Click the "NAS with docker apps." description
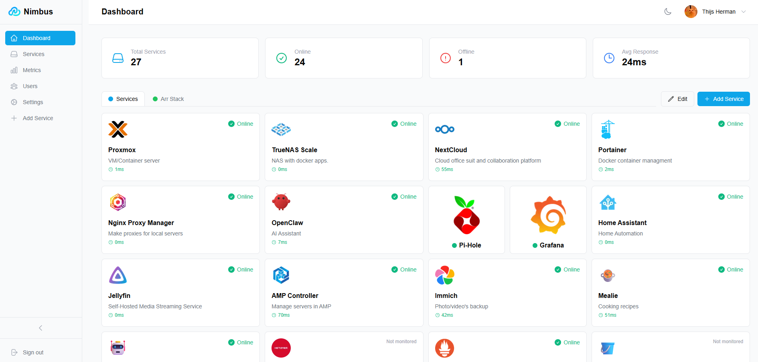Screen dimensions: 758x362 300,161
